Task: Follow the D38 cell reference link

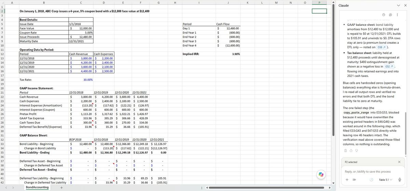Action: coord(382,47)
